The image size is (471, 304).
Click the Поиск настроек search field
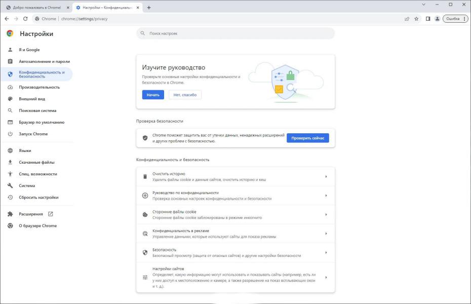[235, 33]
